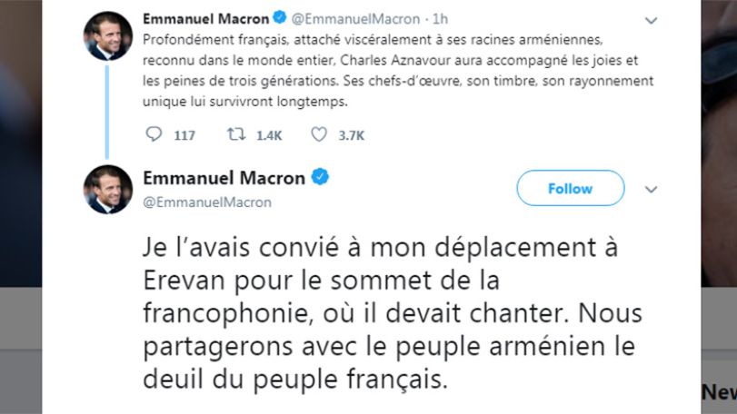Screen dimensions: 737x414
Task: View the 117 replies count
Action: point(184,135)
